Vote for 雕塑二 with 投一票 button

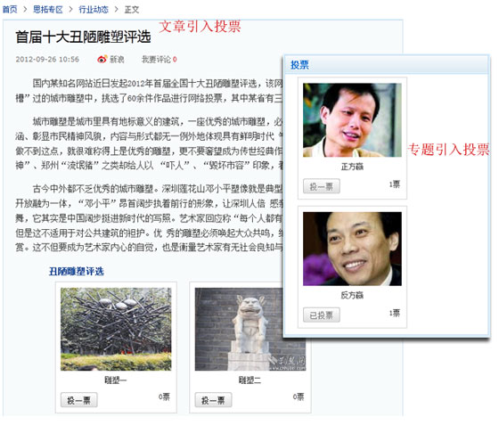[213, 400]
